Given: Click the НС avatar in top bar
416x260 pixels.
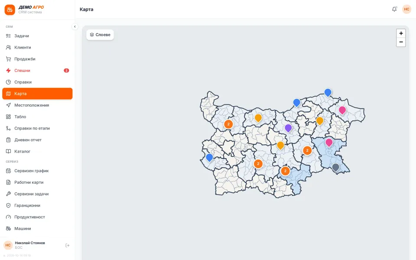Looking at the screenshot, I should point(406,9).
